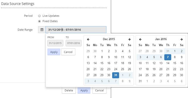188x98 pixels.
Task: Advance Dec 2015 calendar with right arrow
Action: pos(129,39)
